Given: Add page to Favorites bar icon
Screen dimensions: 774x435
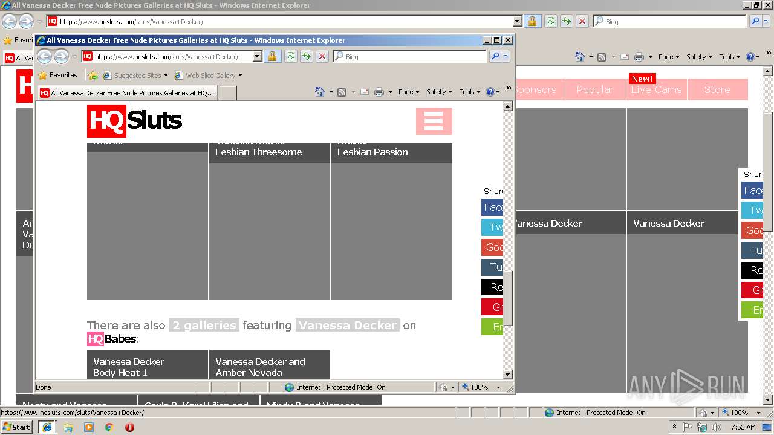Looking at the screenshot, I should coord(93,76).
